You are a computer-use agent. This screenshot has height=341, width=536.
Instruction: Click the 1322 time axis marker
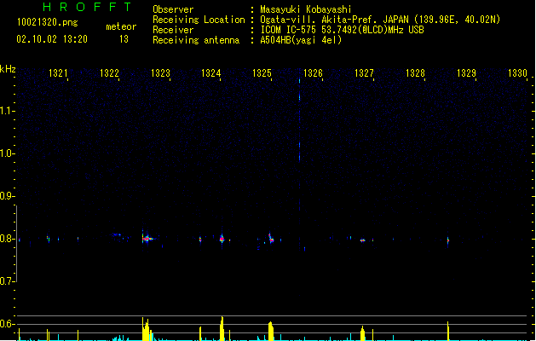(x=109, y=73)
